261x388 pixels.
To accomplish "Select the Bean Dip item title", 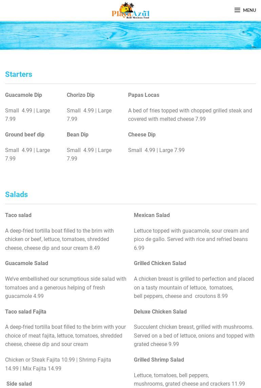I will 78,134.
